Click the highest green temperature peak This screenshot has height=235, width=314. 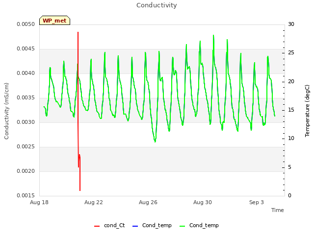[x=213, y=35]
